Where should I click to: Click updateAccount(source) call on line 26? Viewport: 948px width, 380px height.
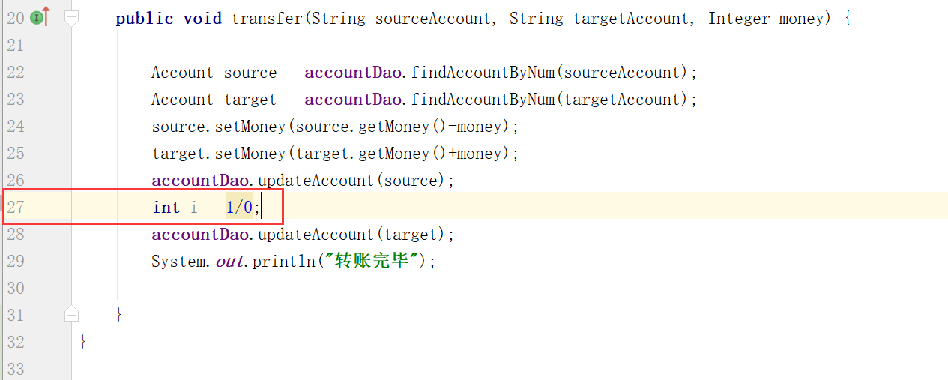click(315, 181)
